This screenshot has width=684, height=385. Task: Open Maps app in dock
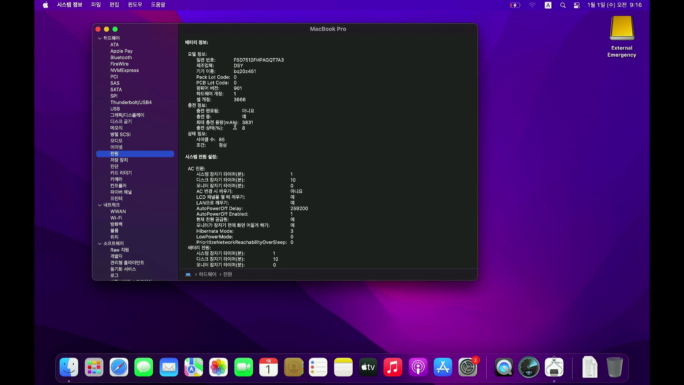(194, 367)
